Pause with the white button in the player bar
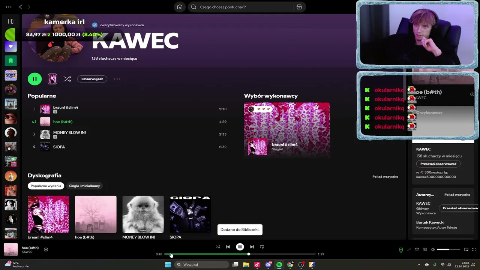The image size is (480, 270). 240,247
